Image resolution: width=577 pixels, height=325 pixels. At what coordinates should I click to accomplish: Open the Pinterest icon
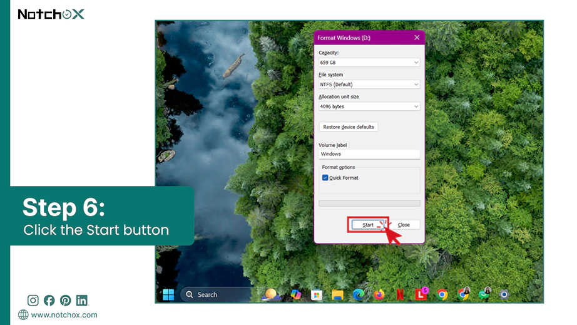(66, 301)
